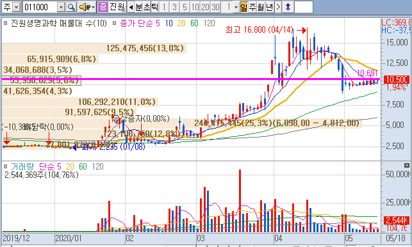
Task: Click the interval value 1 field
Action: click(227, 7)
